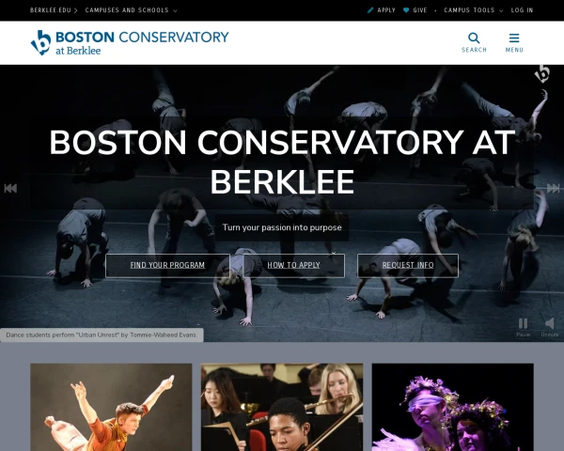Click the small Berklee b watermark icon
Viewport: 564px width, 451px height.
(x=542, y=73)
